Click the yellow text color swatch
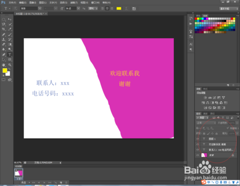The height and width of the screenshot is (186, 240). 119,9
